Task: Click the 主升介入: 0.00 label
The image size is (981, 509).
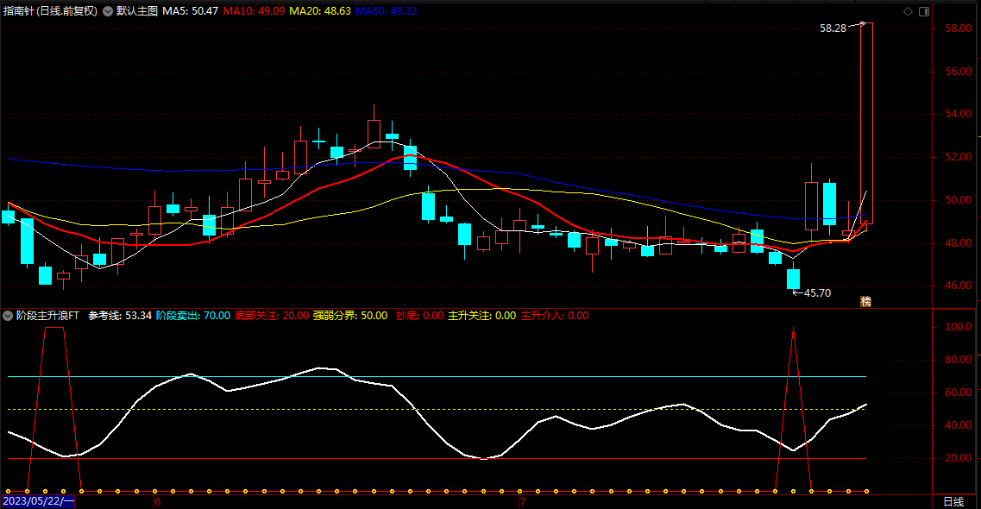Action: [x=554, y=316]
